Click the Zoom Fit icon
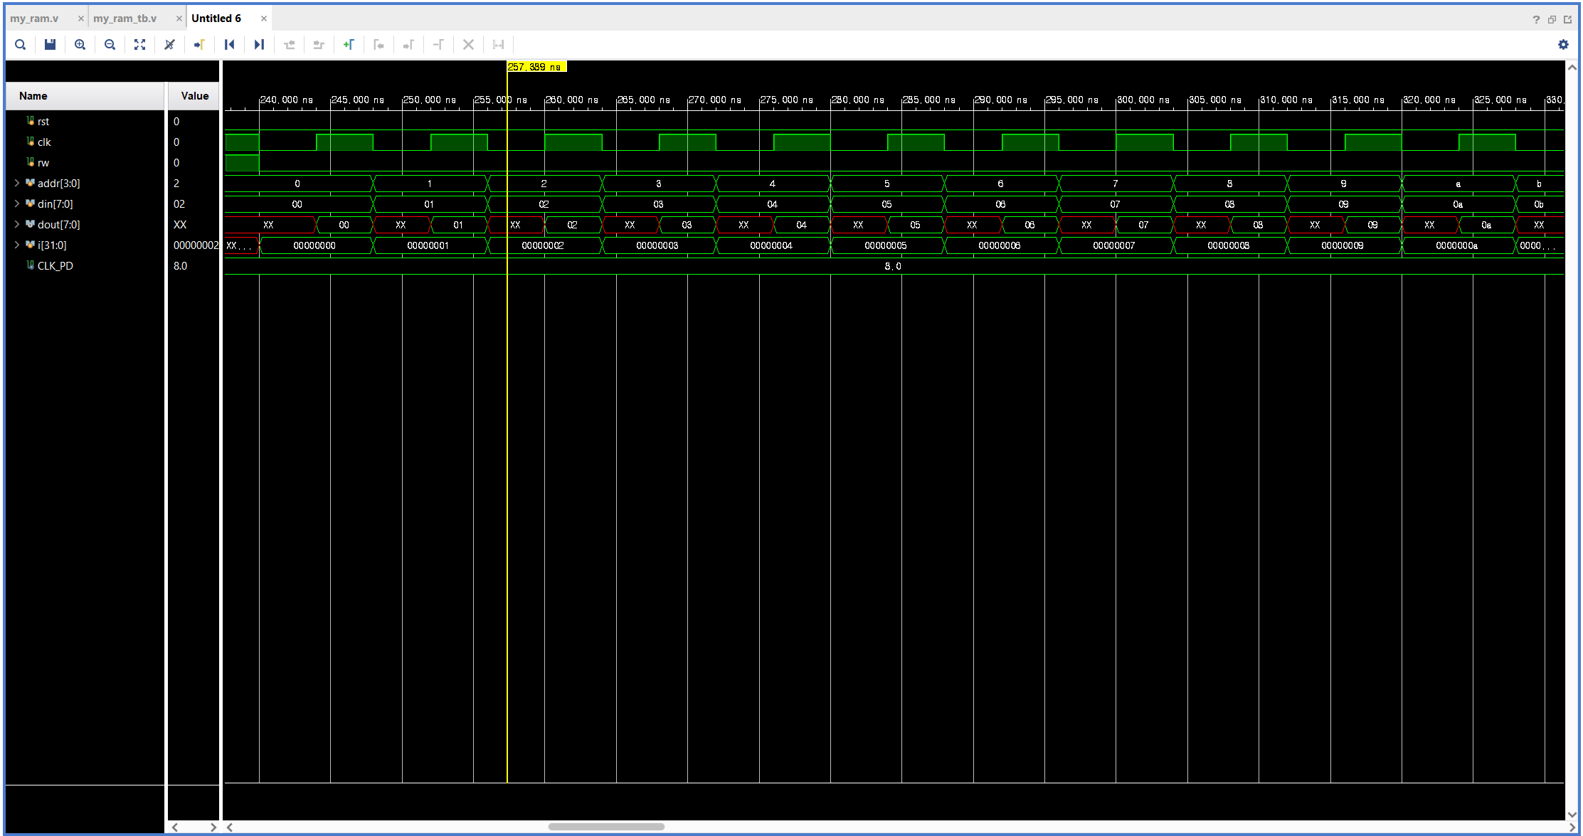This screenshot has height=836, width=1583. point(139,44)
